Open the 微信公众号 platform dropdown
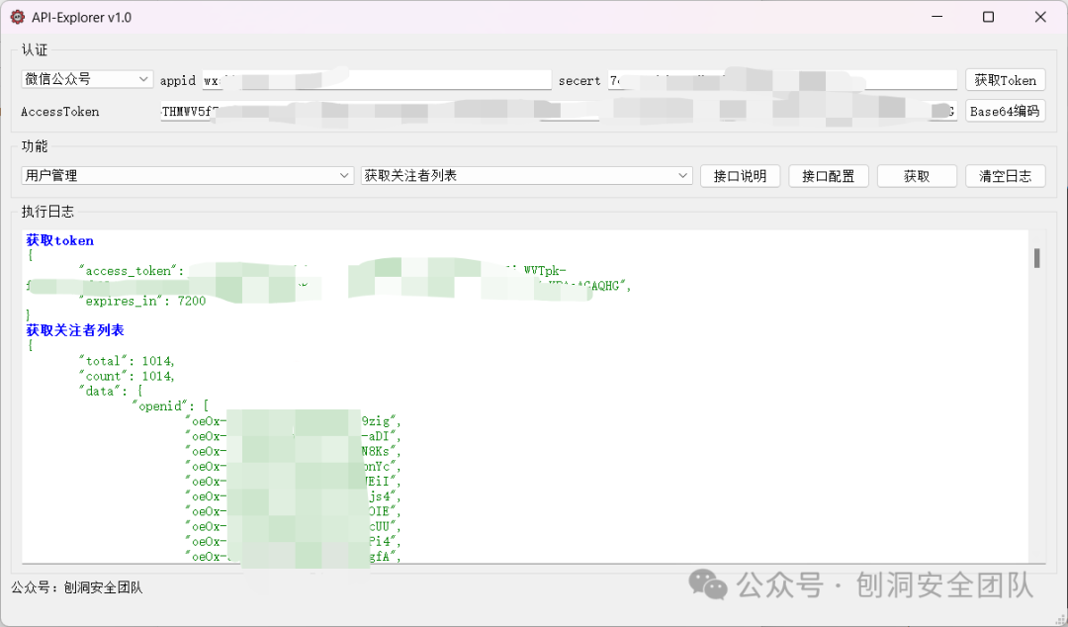The width and height of the screenshot is (1068, 627). point(86,79)
